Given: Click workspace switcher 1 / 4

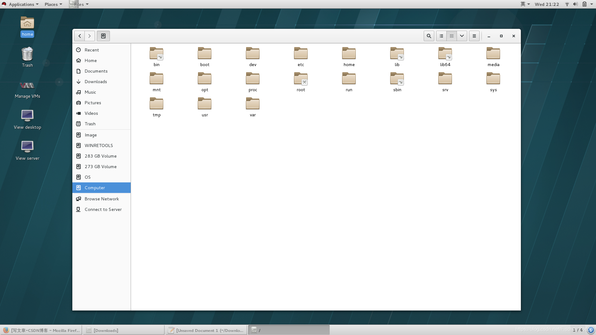Looking at the screenshot, I should coord(578,330).
